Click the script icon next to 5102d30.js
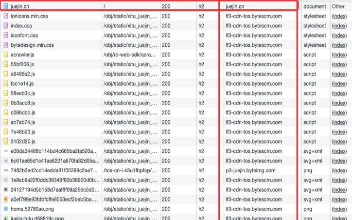Screen dimensions: 352x220 point(5,141)
